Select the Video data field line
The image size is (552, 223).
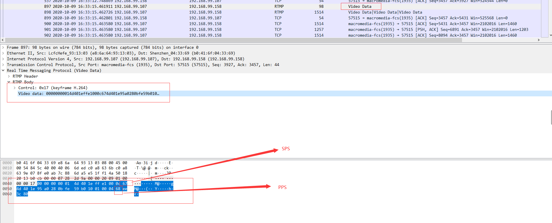[88, 94]
